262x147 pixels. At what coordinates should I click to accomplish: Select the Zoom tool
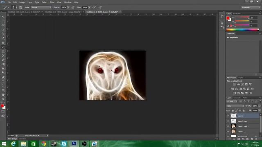(3, 99)
